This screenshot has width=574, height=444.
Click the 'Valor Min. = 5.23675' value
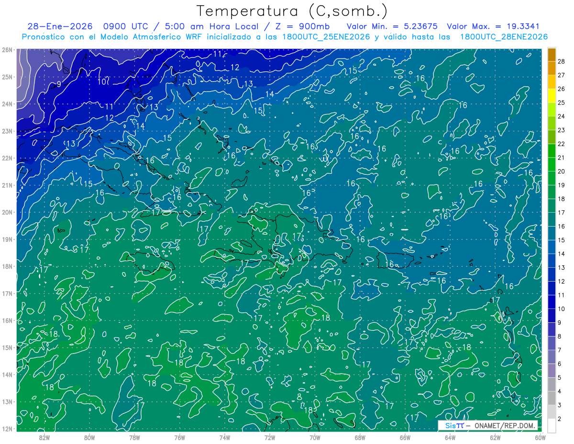point(392,26)
